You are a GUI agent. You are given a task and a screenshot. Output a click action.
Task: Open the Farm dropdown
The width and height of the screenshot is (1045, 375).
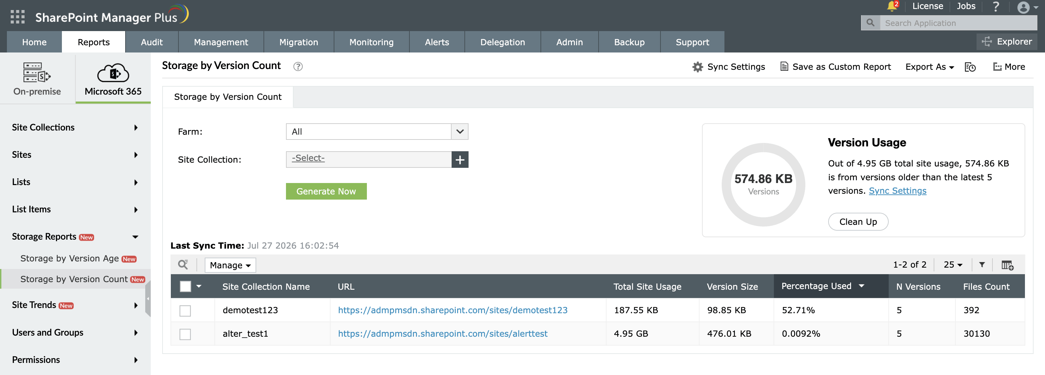click(x=377, y=132)
